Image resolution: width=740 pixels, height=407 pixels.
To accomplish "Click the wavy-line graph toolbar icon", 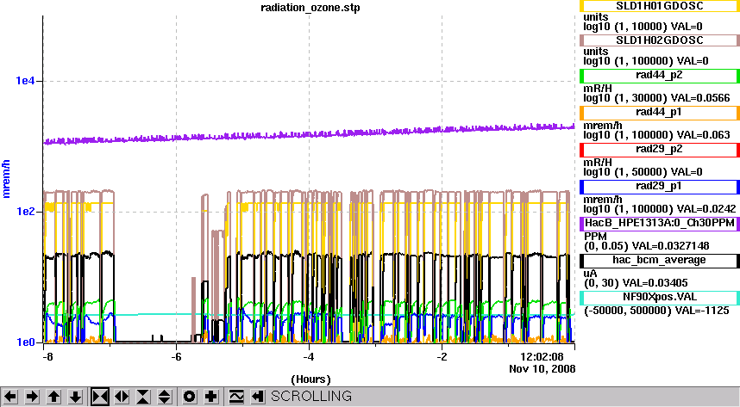I will coord(236,397).
